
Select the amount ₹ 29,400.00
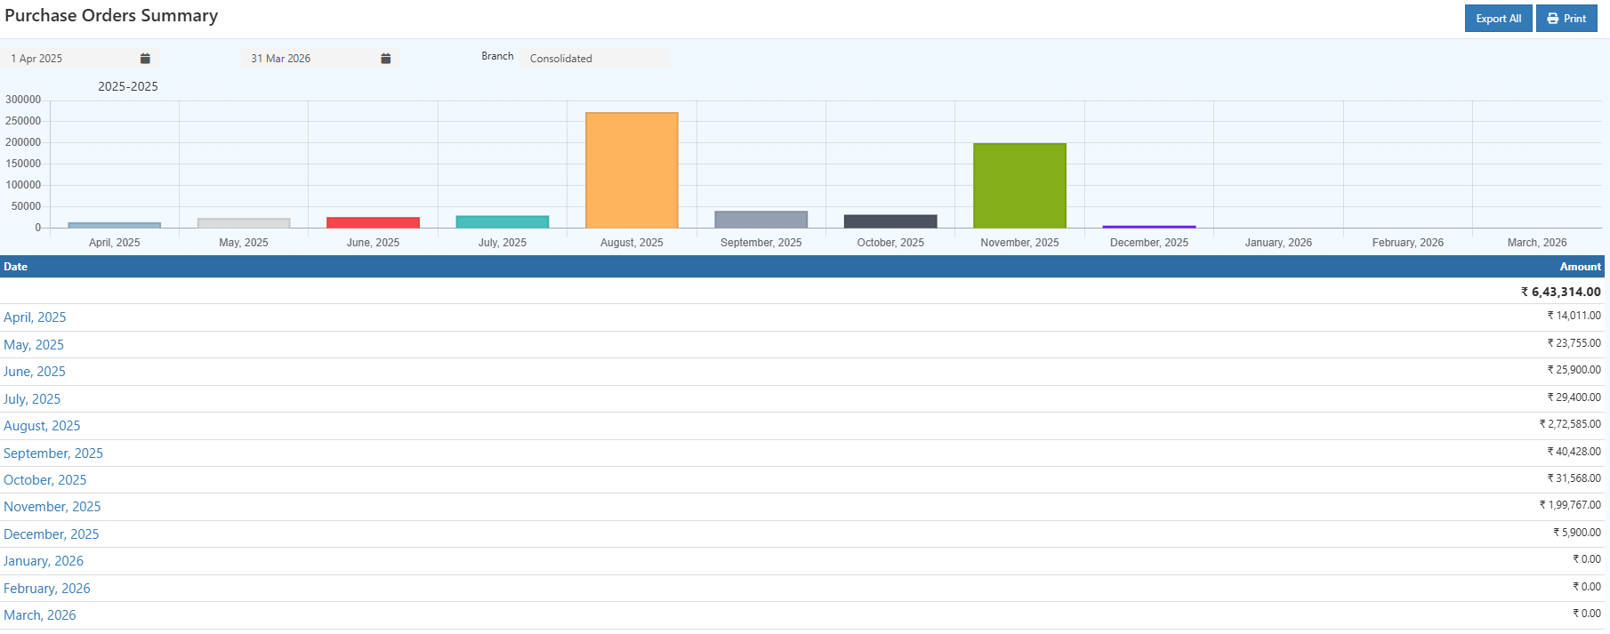click(x=1574, y=397)
